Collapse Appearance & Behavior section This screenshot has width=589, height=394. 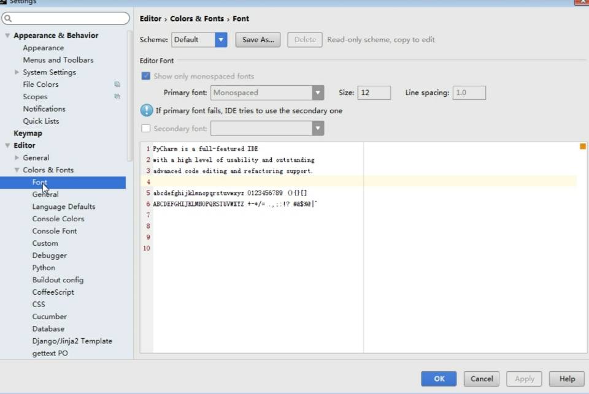7,36
